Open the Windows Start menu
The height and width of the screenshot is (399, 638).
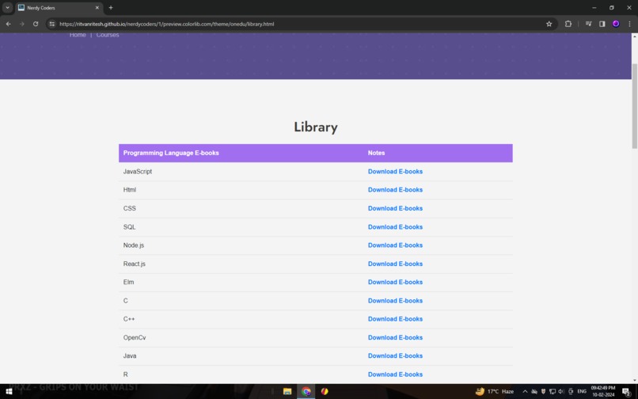(x=9, y=391)
